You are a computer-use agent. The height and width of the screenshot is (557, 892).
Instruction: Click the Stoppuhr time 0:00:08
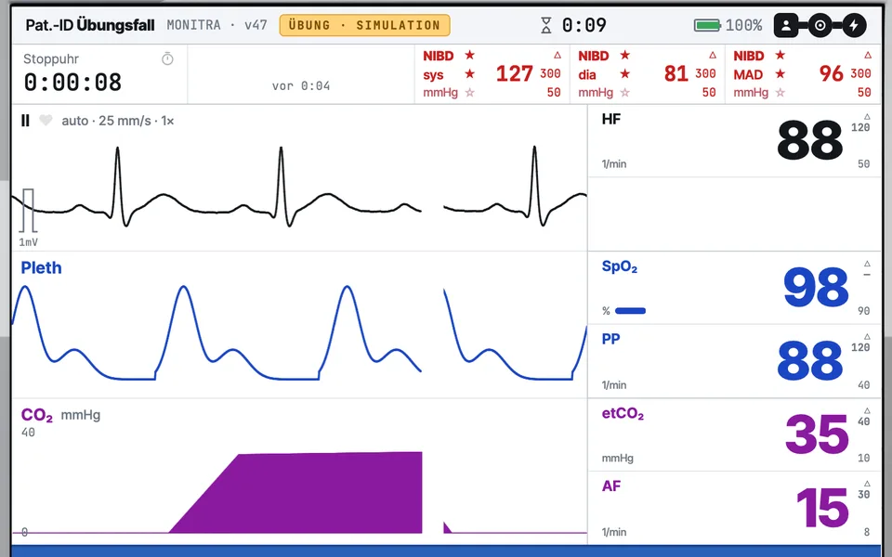[x=72, y=83]
